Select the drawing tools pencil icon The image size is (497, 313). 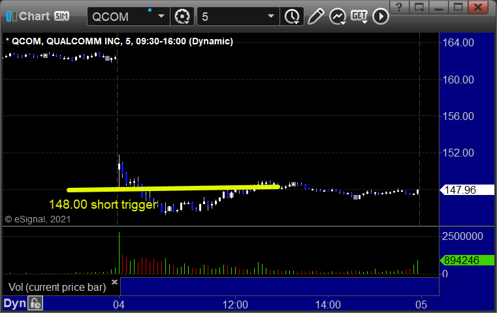pos(315,16)
